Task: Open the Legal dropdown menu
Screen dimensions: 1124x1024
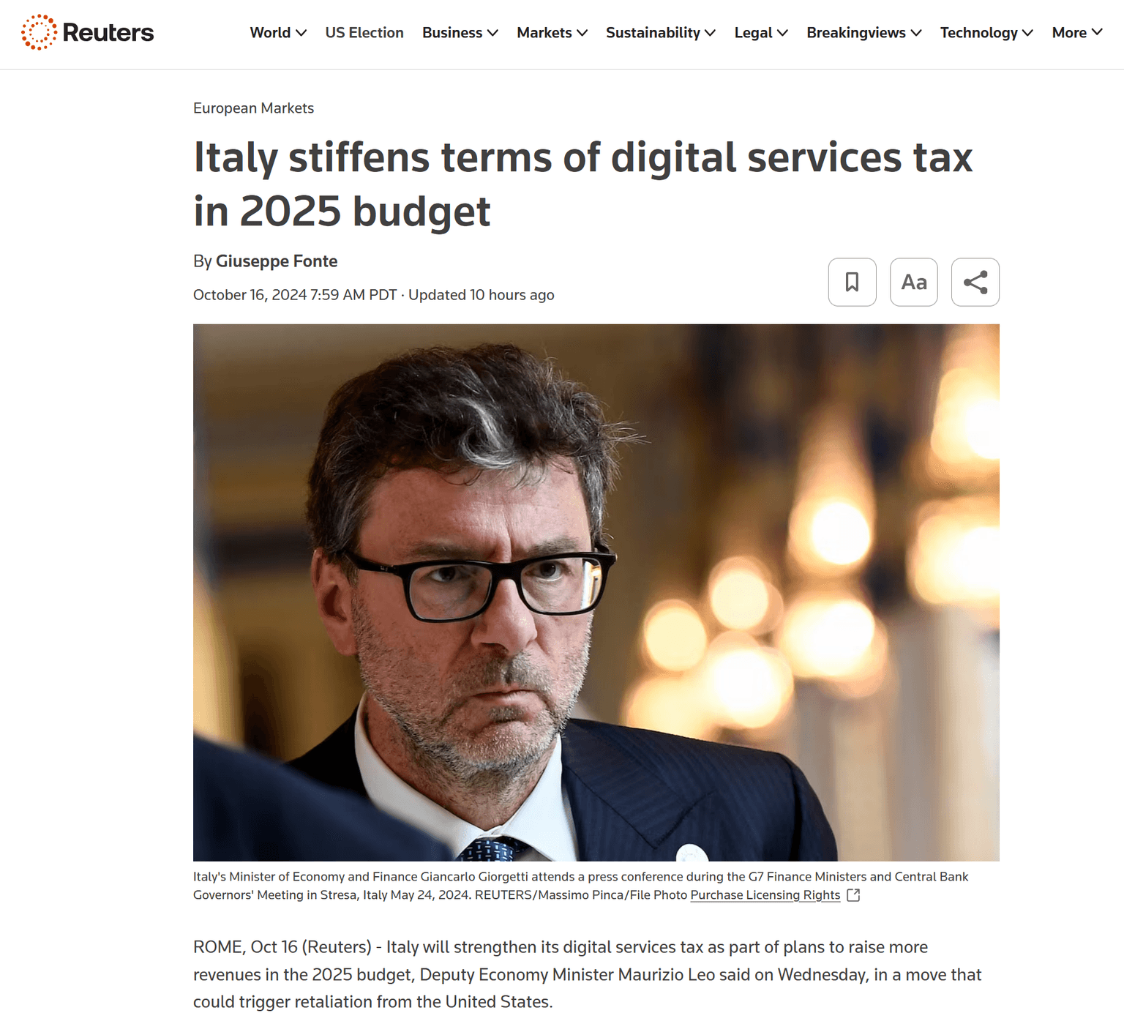Action: click(x=760, y=33)
